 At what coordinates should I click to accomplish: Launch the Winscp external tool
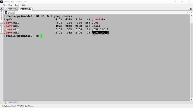[29, 106]
